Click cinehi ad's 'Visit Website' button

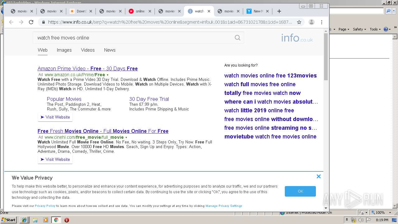pos(55,160)
